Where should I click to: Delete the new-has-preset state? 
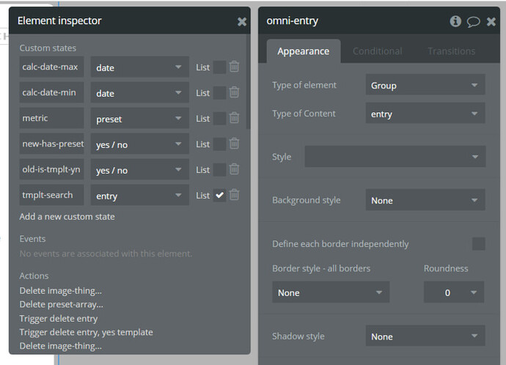(x=234, y=144)
